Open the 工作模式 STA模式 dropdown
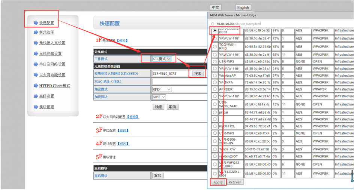 point(162,59)
